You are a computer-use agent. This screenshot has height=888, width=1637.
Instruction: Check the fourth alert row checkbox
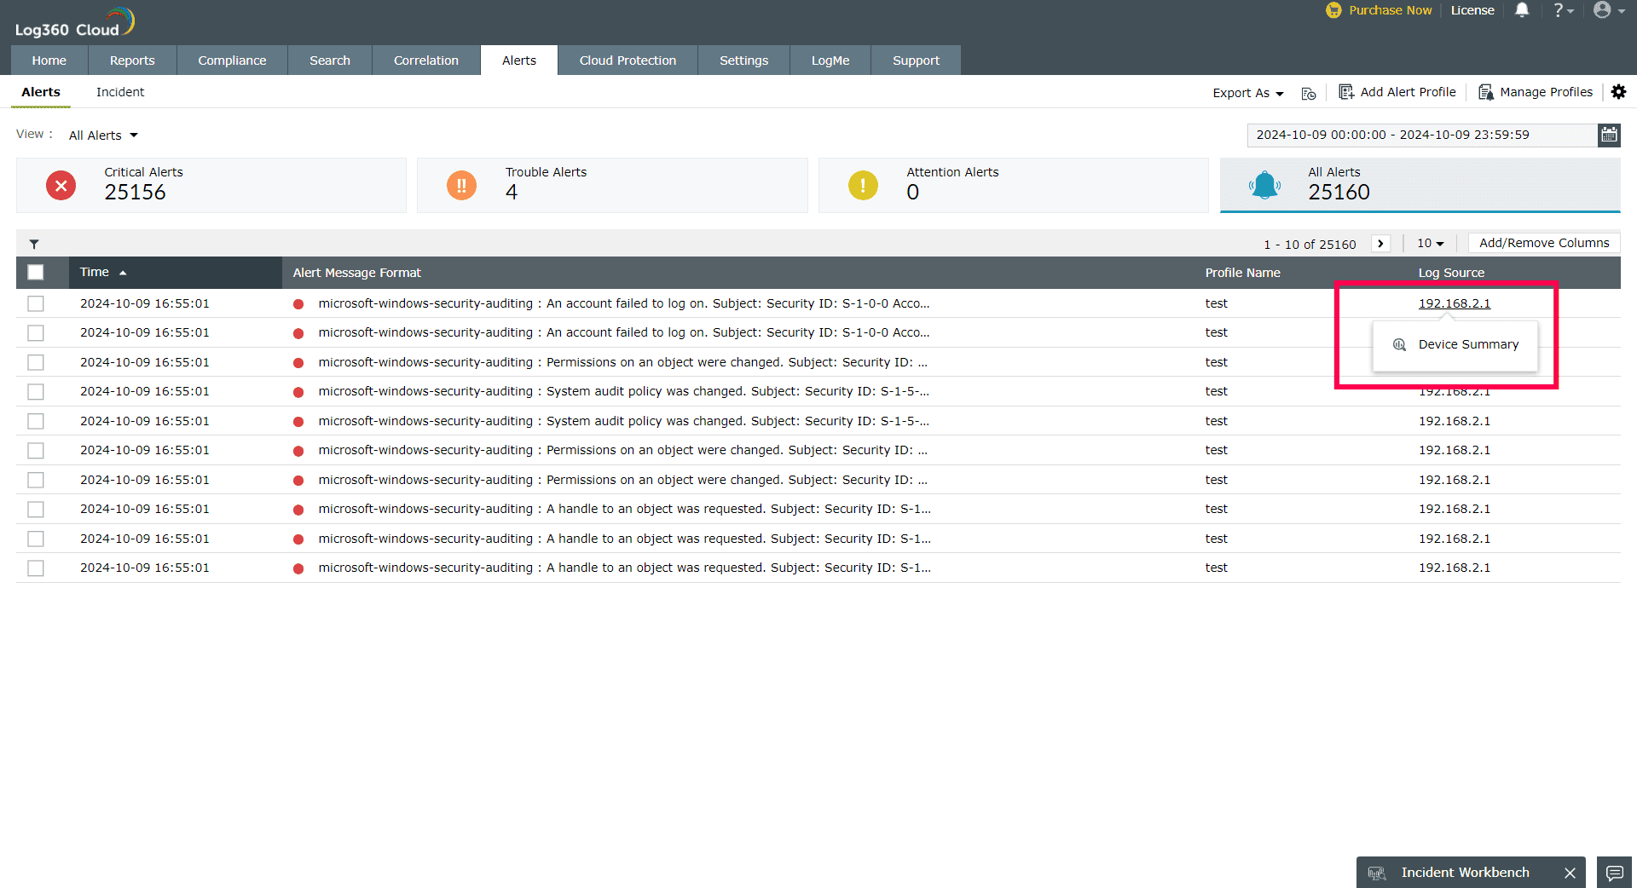36,391
